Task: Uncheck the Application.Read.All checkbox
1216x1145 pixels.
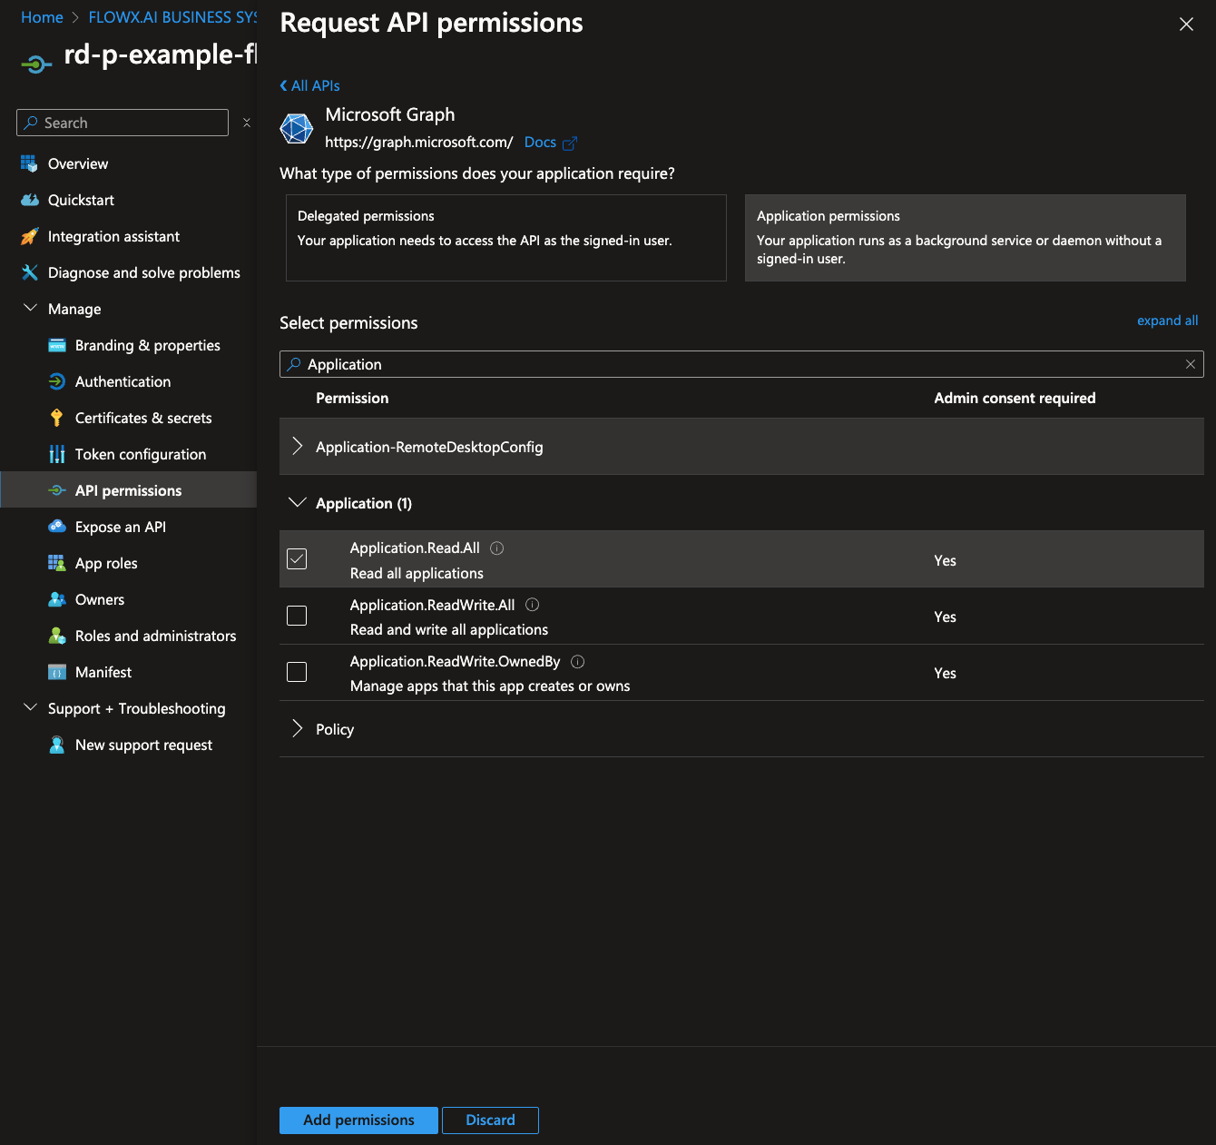Action: click(297, 559)
